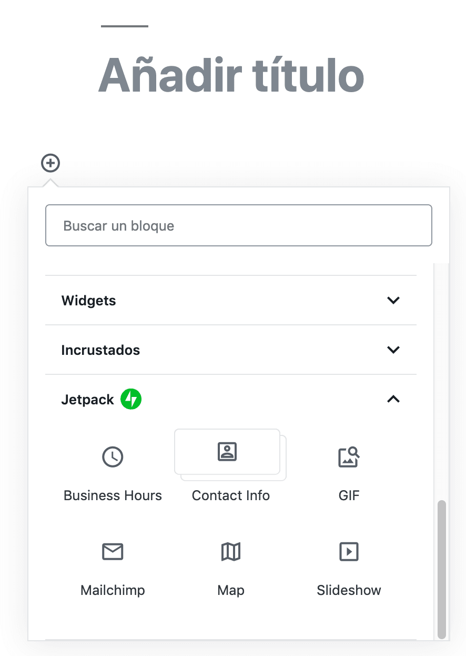This screenshot has width=466, height=656.
Task: Click the Añadir título post title field
Action: point(230,75)
